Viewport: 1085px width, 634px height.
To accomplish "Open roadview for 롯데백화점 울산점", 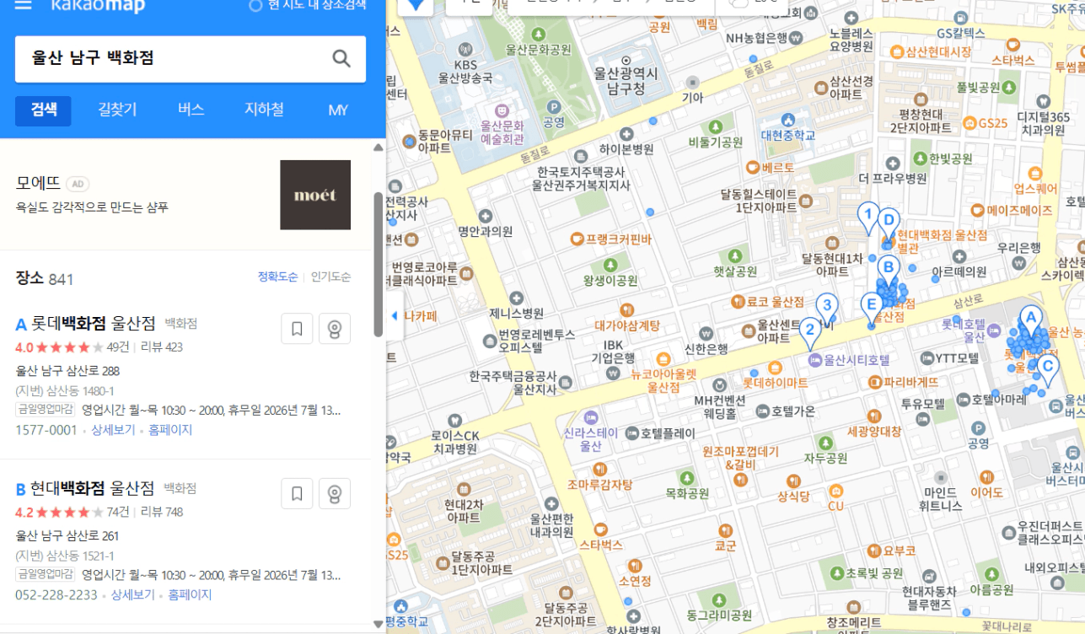I will click(335, 329).
